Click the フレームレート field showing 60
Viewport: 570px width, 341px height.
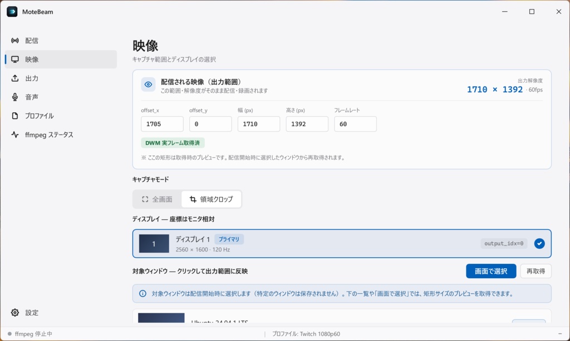pyautogui.click(x=356, y=124)
